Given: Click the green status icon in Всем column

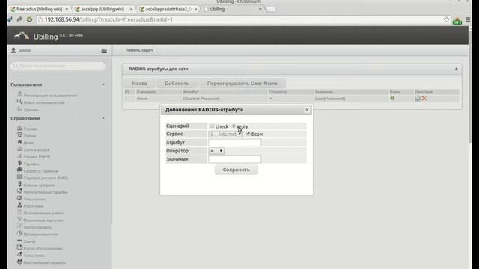Looking at the screenshot, I should point(392,98).
